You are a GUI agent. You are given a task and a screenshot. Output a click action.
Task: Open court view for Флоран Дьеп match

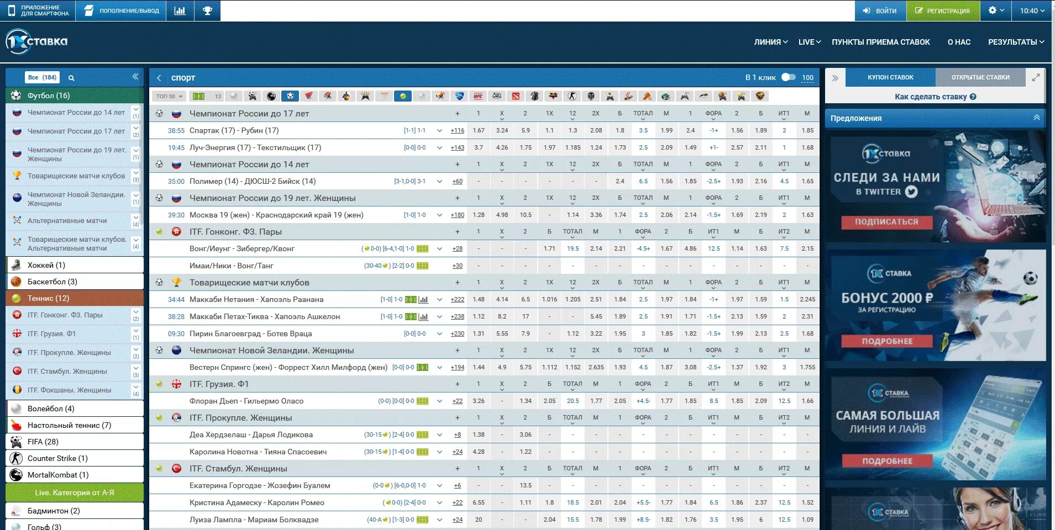click(423, 401)
